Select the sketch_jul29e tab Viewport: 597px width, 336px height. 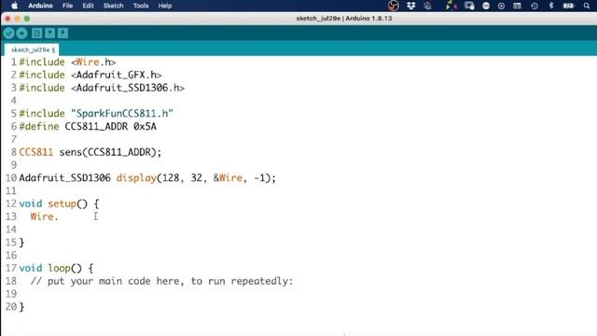click(x=33, y=49)
